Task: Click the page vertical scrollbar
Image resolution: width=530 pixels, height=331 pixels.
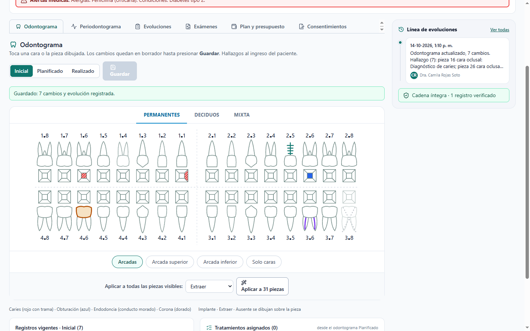Action: tap(527, 172)
